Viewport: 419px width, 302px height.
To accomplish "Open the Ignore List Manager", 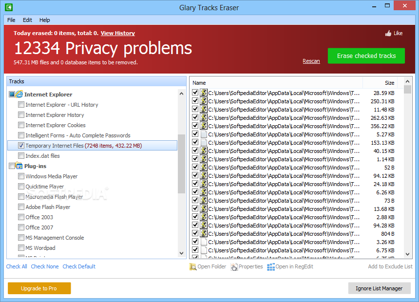I will coord(379,288).
